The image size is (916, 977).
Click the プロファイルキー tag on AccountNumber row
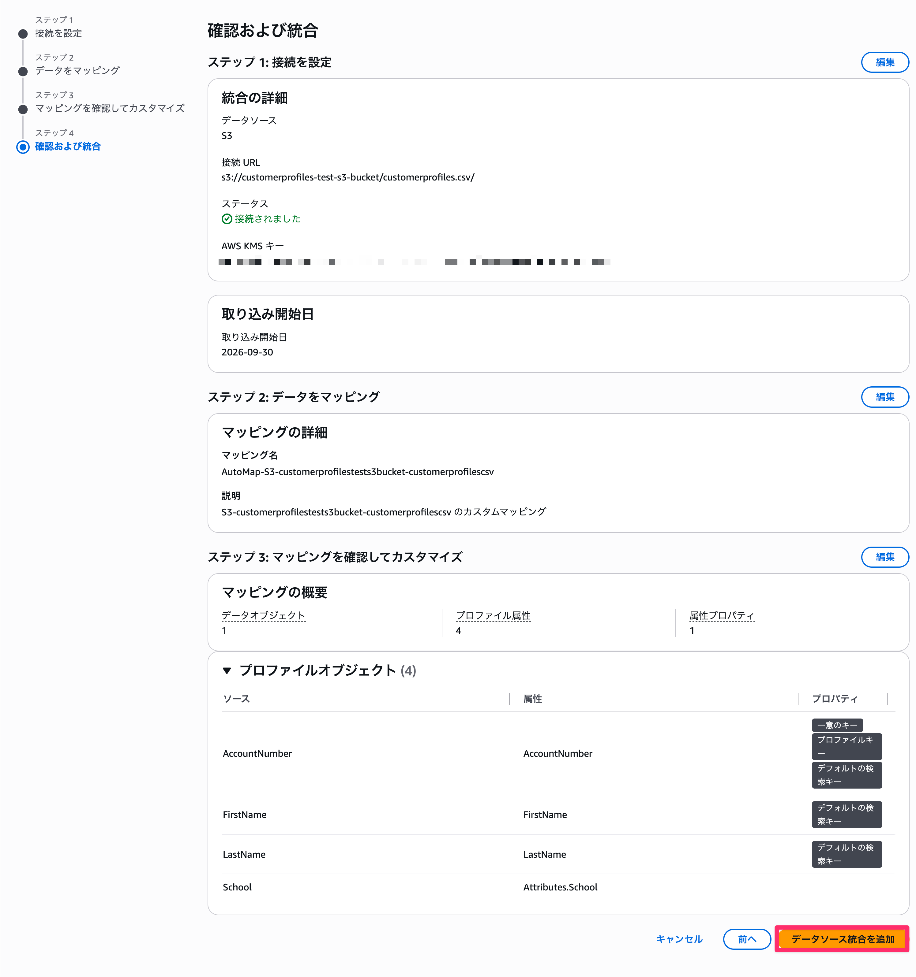click(846, 746)
